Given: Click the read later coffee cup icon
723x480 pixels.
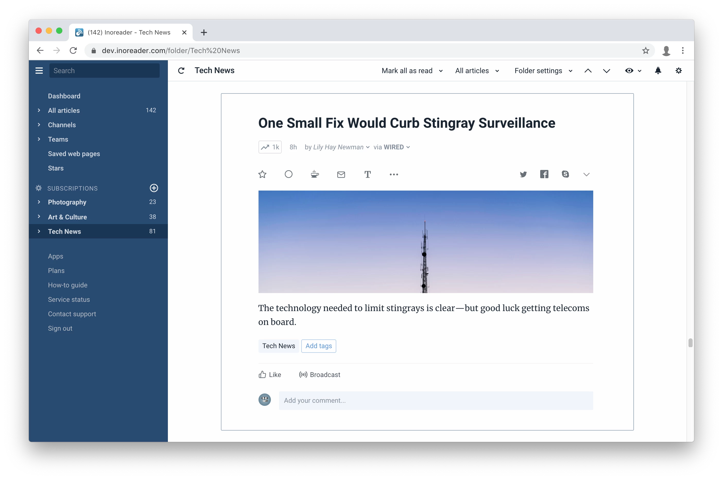Looking at the screenshot, I should pyautogui.click(x=315, y=175).
